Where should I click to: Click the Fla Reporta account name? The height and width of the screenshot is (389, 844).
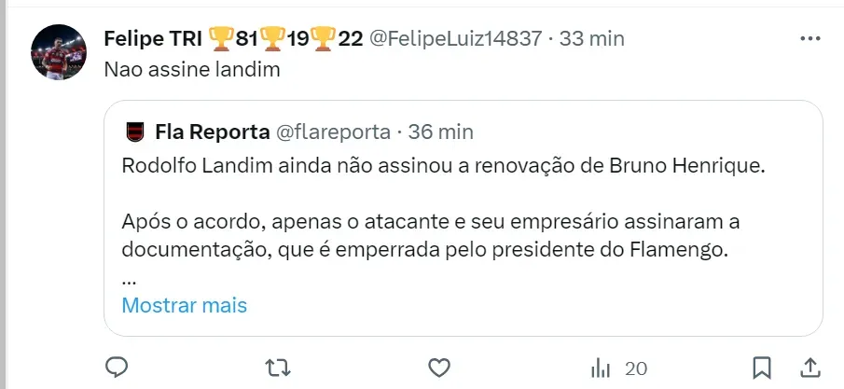coord(212,131)
